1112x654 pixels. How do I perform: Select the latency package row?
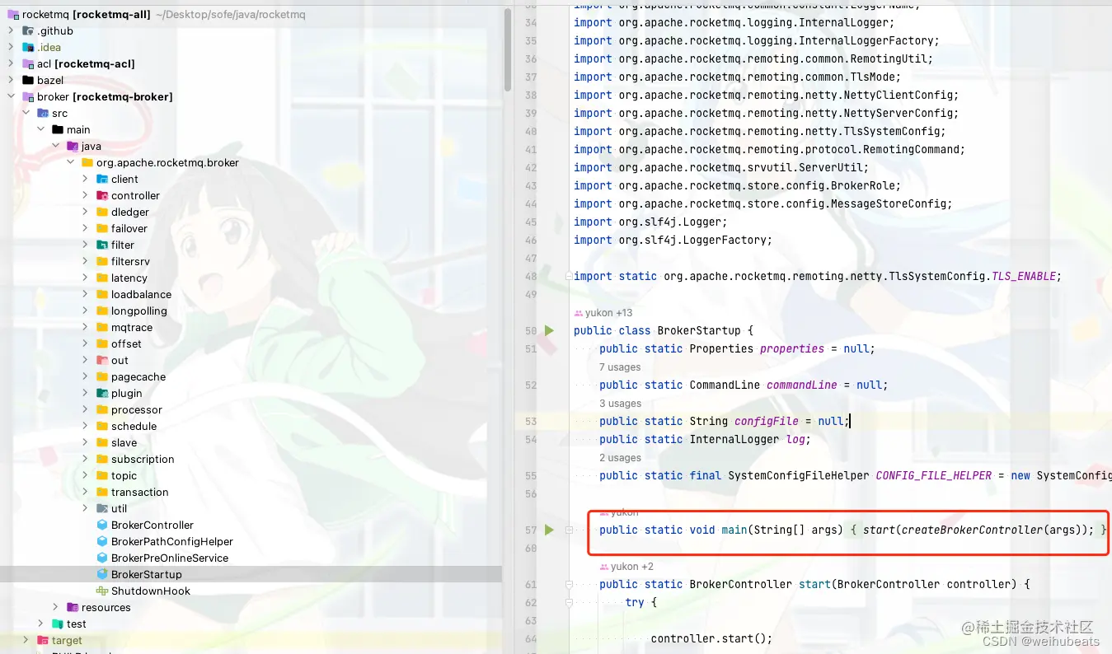pos(251,278)
